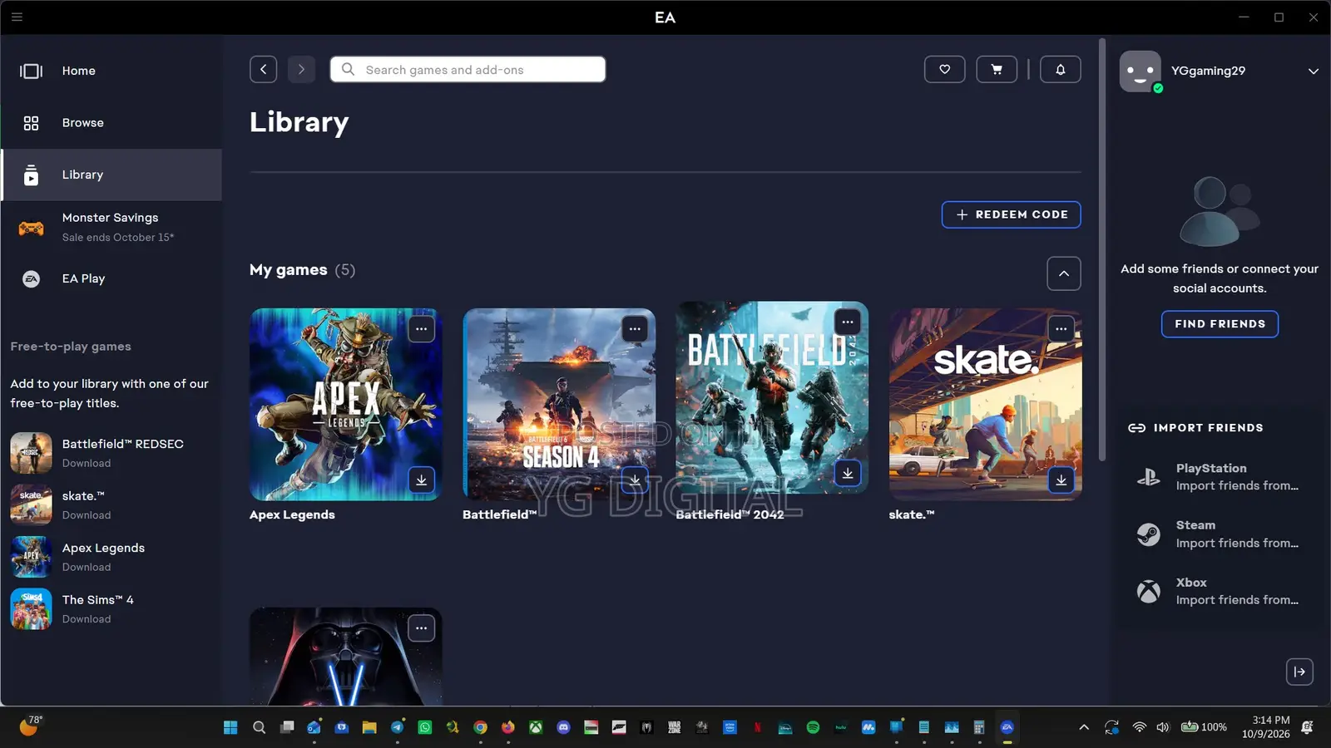Collapse the My games section
The height and width of the screenshot is (748, 1331).
(x=1064, y=273)
